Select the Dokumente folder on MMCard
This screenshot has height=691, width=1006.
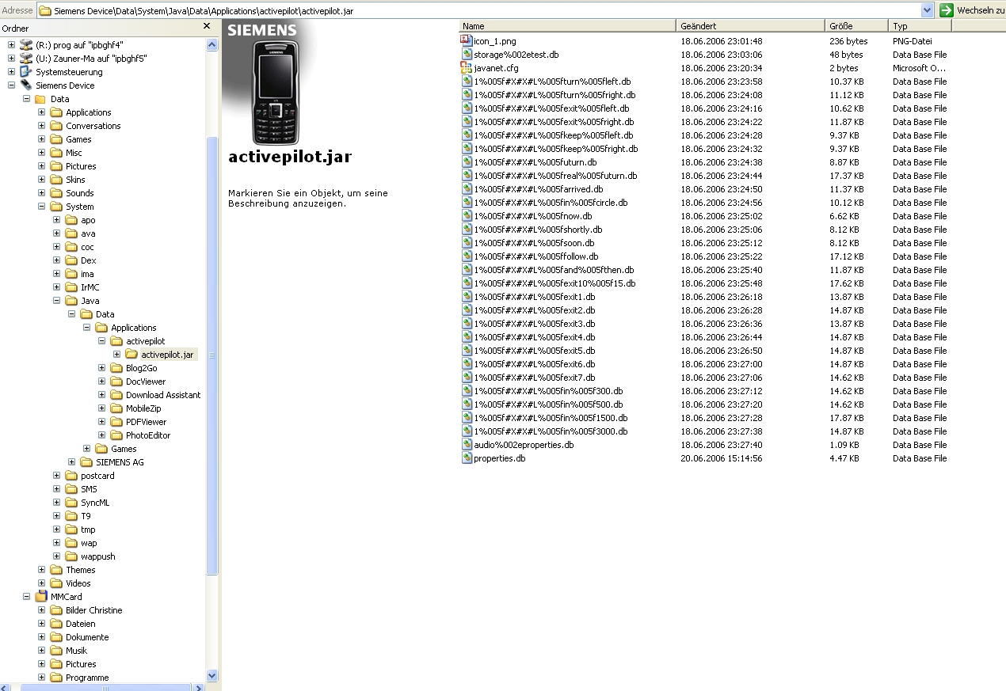tap(87, 637)
